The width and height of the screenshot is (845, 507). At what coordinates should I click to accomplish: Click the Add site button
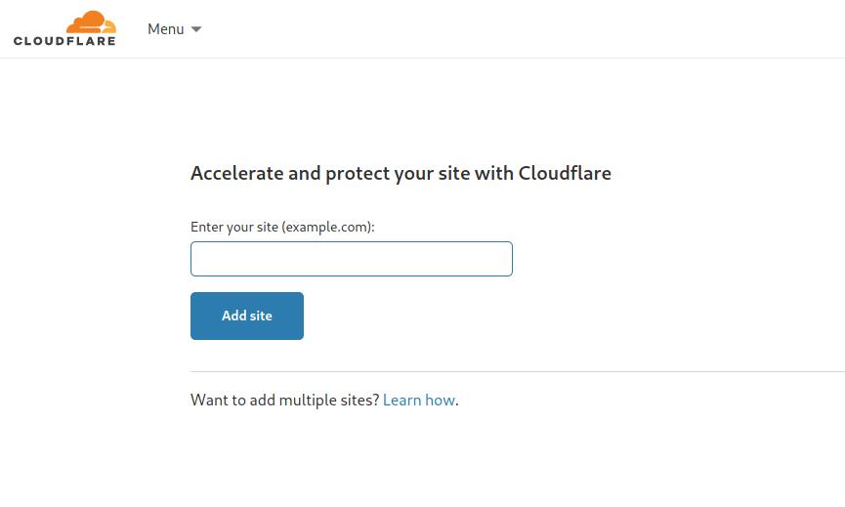tap(247, 316)
